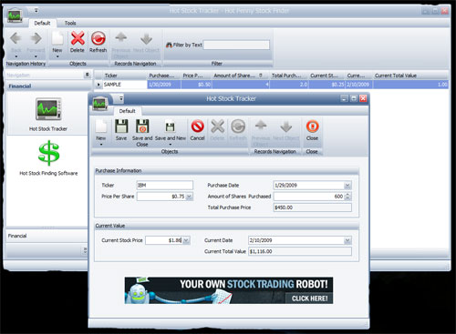Click Next Object arrow in dialog

[x=286, y=127]
